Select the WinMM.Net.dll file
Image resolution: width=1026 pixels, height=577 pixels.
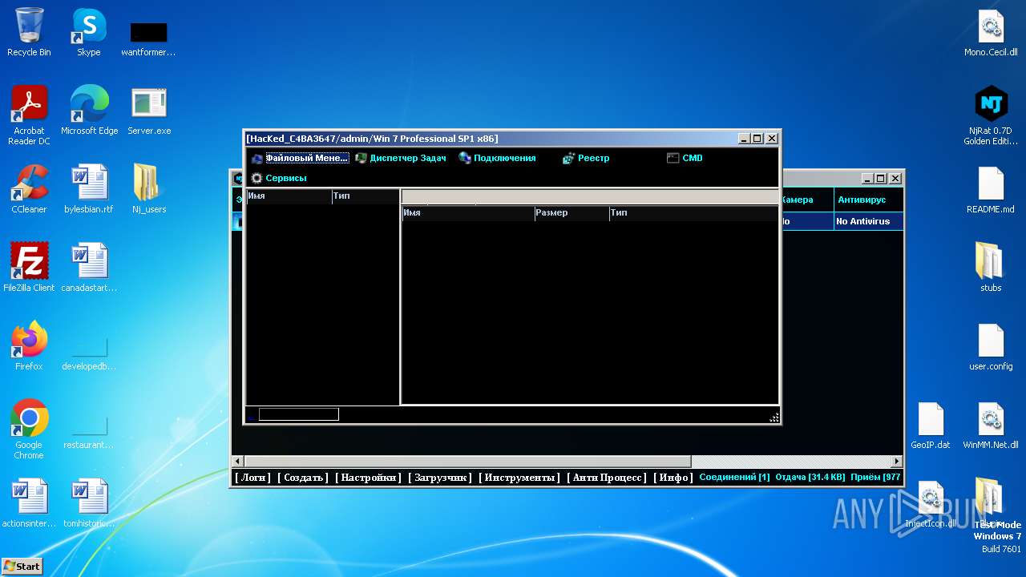(991, 425)
